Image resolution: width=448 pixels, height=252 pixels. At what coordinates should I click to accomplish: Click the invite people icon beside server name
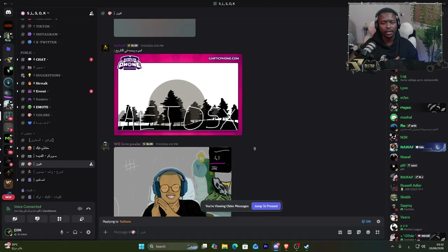coord(91,13)
